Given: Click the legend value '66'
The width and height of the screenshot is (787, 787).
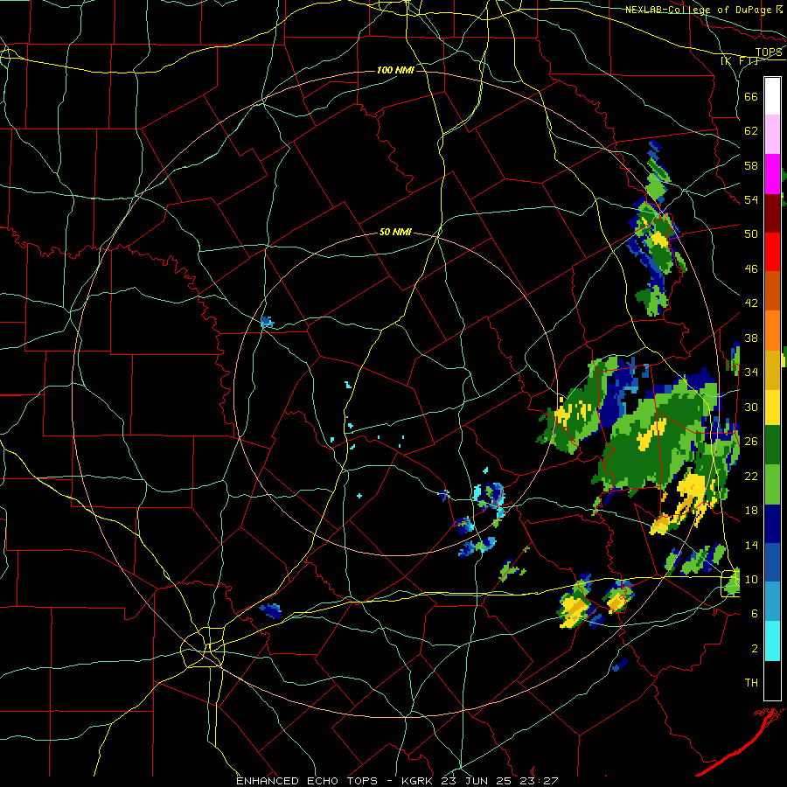Looking at the screenshot, I should [751, 96].
